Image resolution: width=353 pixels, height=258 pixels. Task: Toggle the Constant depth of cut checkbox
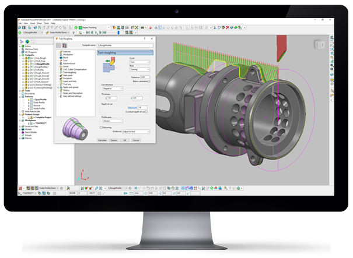146,112
